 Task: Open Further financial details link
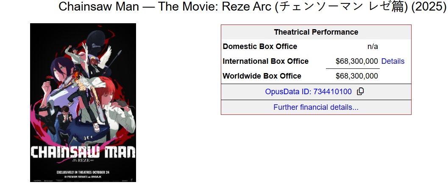tap(316, 107)
